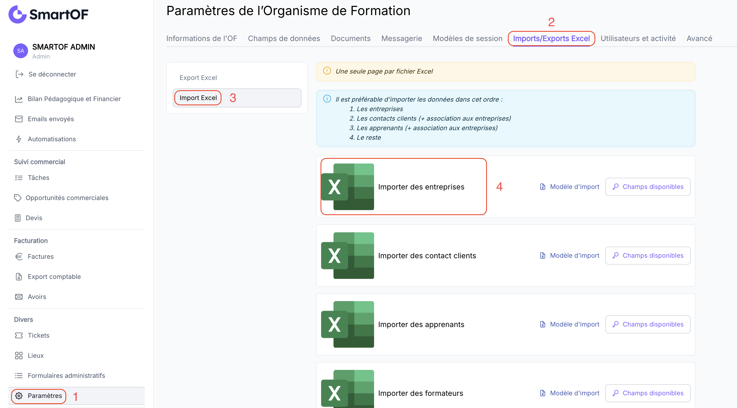Click the Lieux grid icon

coord(19,355)
